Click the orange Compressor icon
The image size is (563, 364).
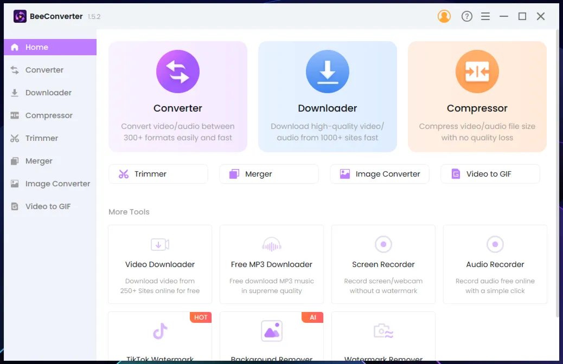pos(477,71)
